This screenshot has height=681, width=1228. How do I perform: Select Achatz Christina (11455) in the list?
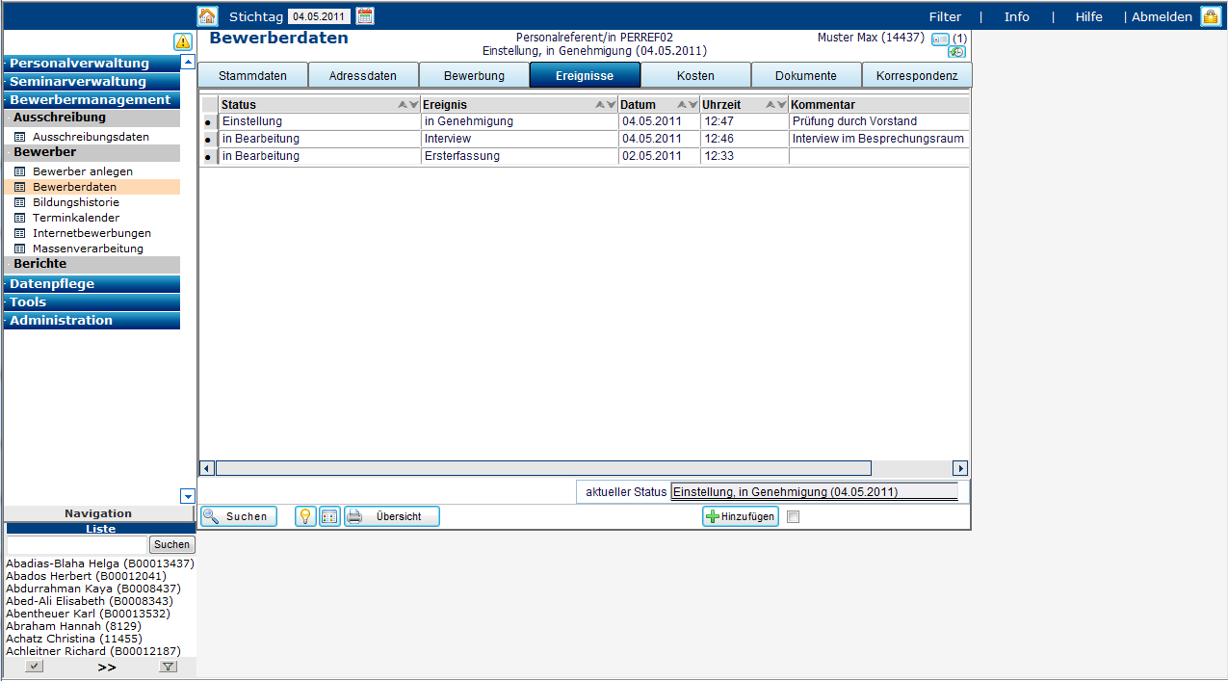[74, 639]
